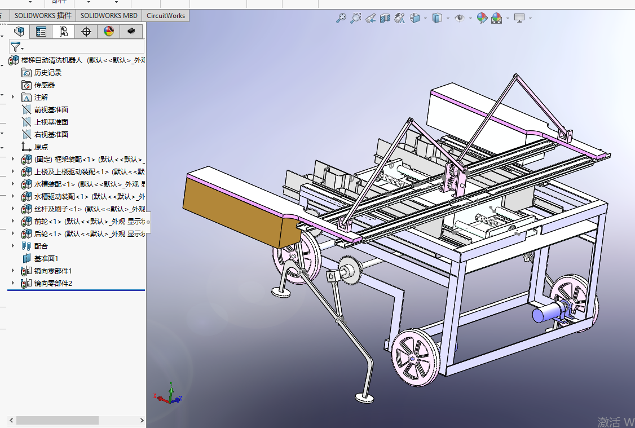Select 基准面1 plane
Screen dimensions: 635x428
coord(46,258)
